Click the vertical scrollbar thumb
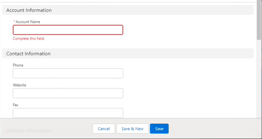This screenshot has width=262, height=139. 259,20
